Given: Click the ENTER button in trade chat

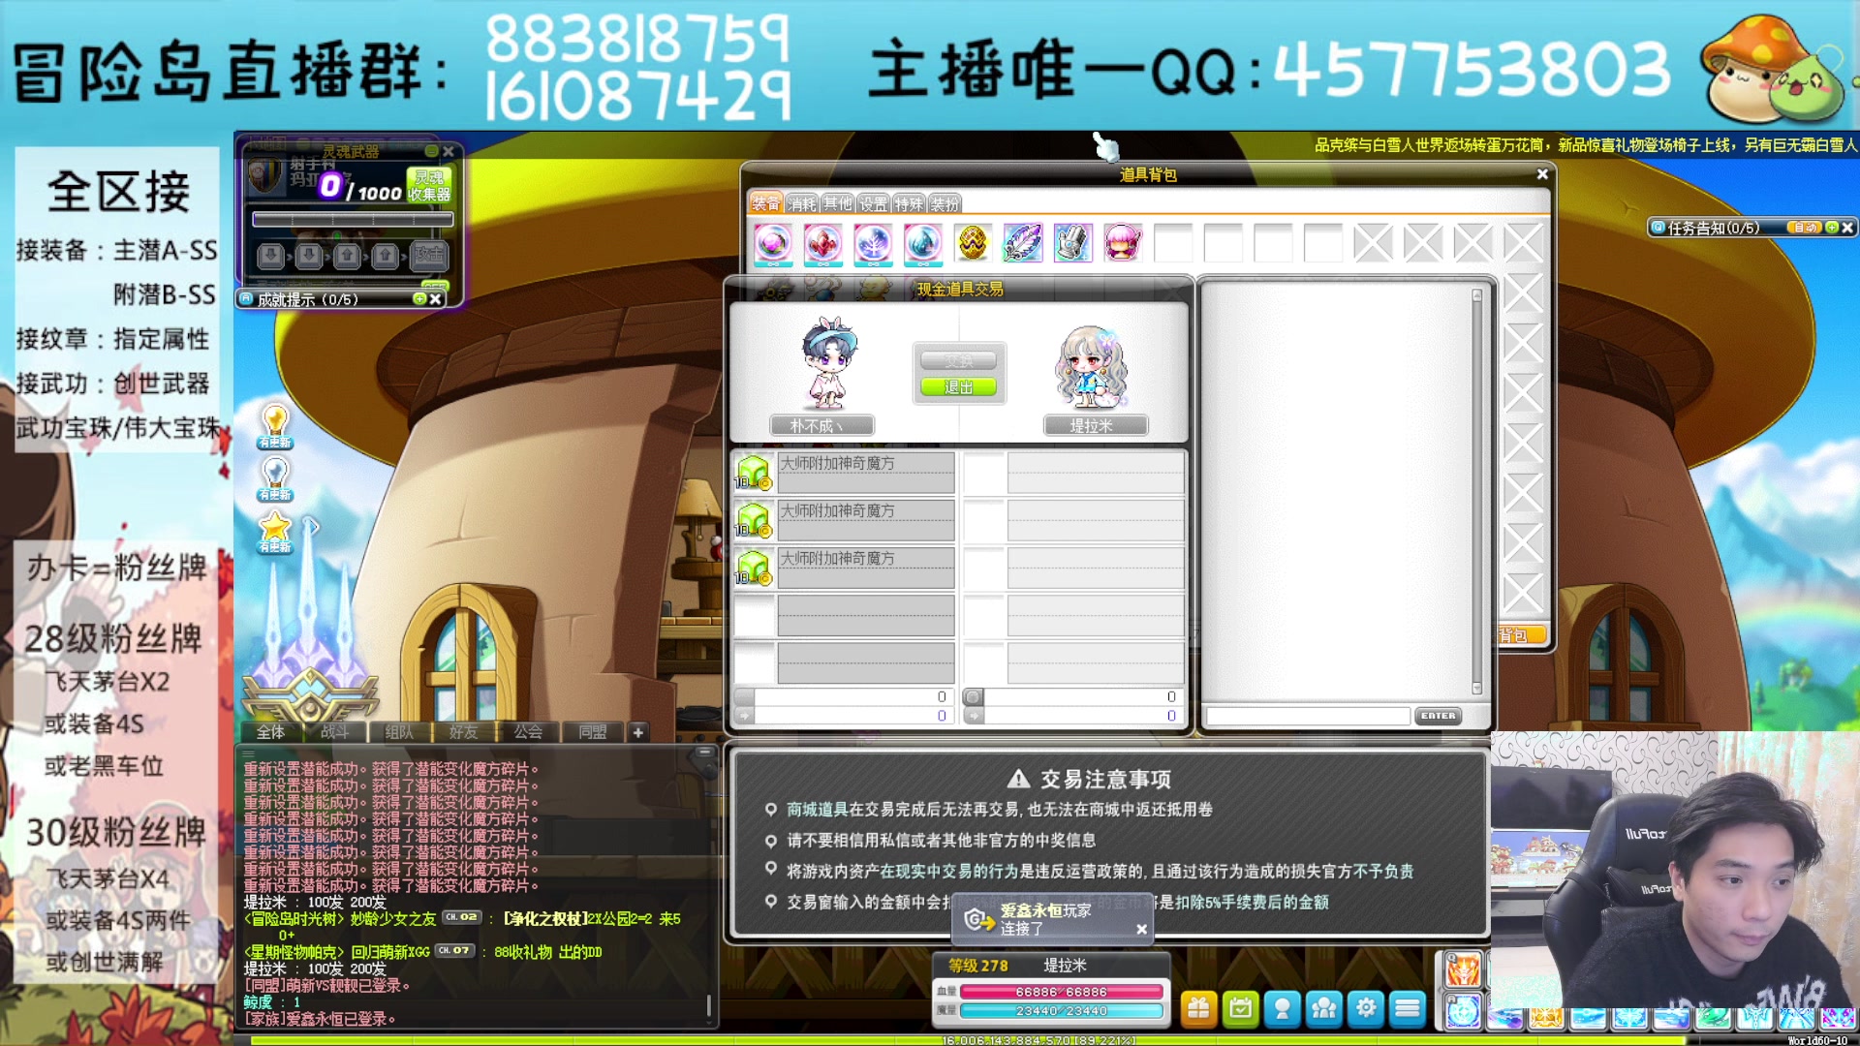Looking at the screenshot, I should 1438,716.
